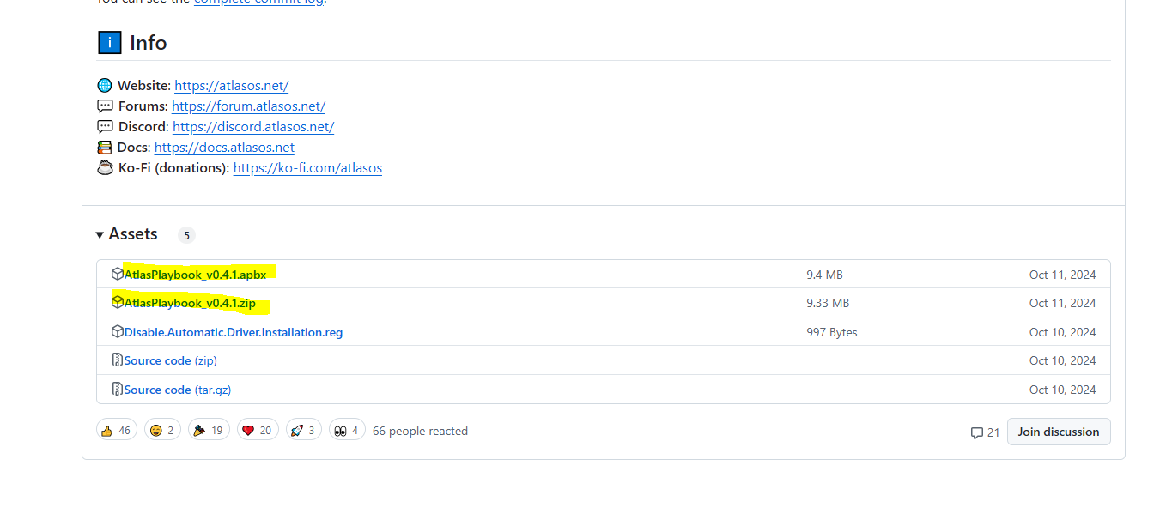Open the https://atlasos.net/ website link

pos(231,86)
